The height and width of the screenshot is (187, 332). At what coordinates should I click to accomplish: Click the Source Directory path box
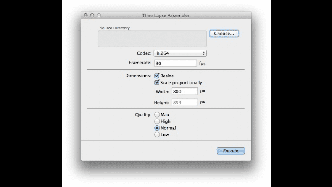pyautogui.click(x=152, y=39)
